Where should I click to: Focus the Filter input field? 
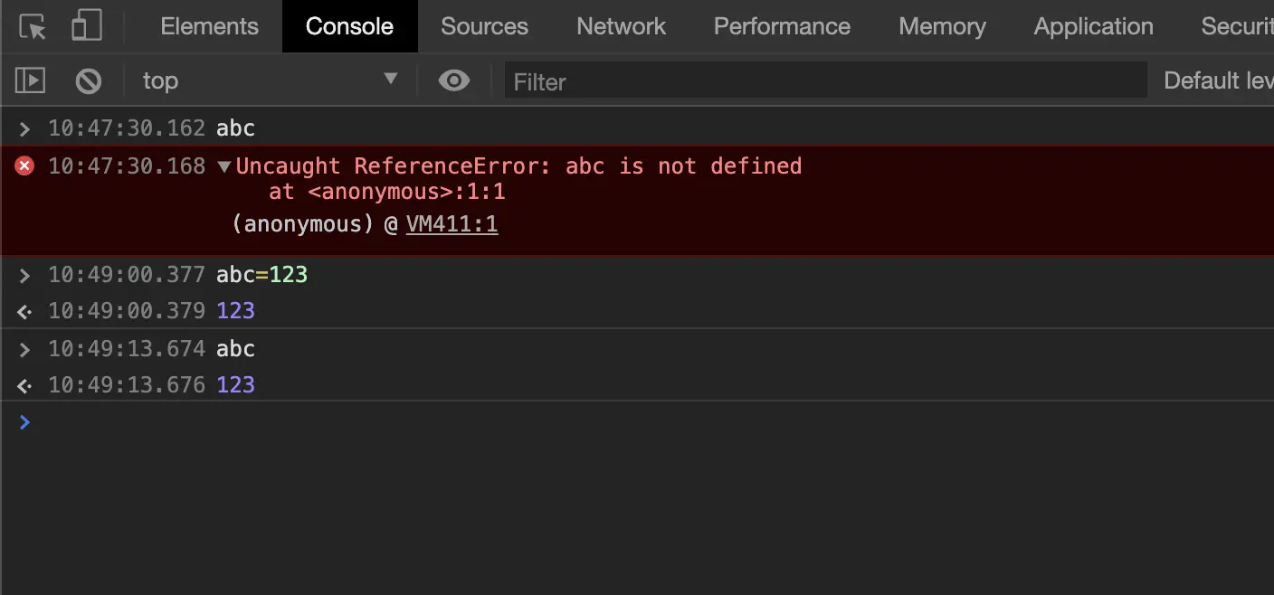point(825,81)
